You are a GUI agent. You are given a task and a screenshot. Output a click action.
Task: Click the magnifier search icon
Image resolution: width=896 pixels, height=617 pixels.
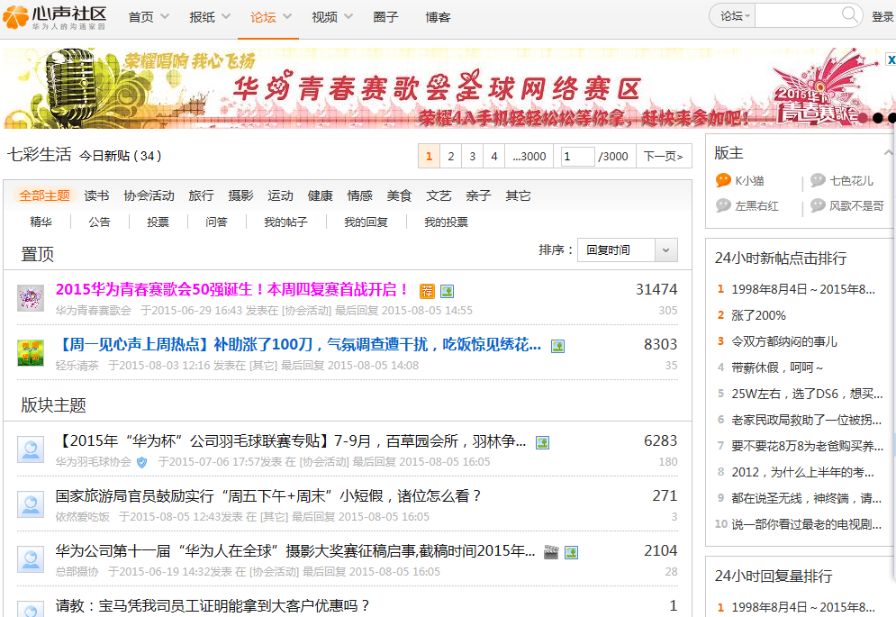coord(850,15)
